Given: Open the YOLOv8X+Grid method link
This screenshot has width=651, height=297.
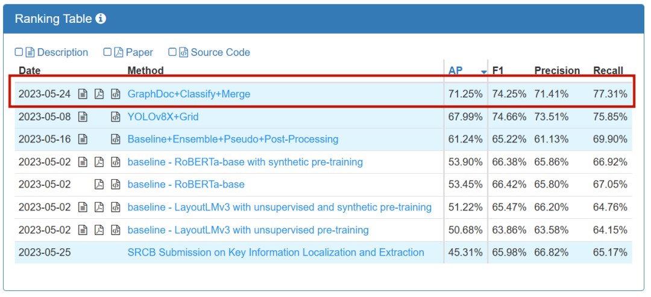Looking at the screenshot, I should tap(163, 117).
